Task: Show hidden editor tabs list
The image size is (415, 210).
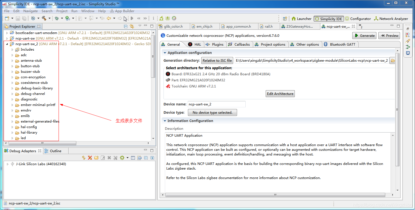Action: point(361,26)
